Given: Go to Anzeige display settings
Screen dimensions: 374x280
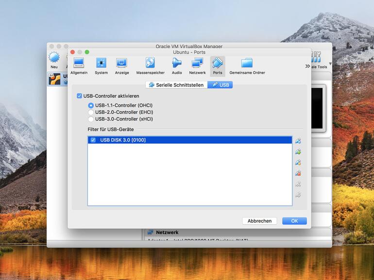Looking at the screenshot, I should 122,66.
